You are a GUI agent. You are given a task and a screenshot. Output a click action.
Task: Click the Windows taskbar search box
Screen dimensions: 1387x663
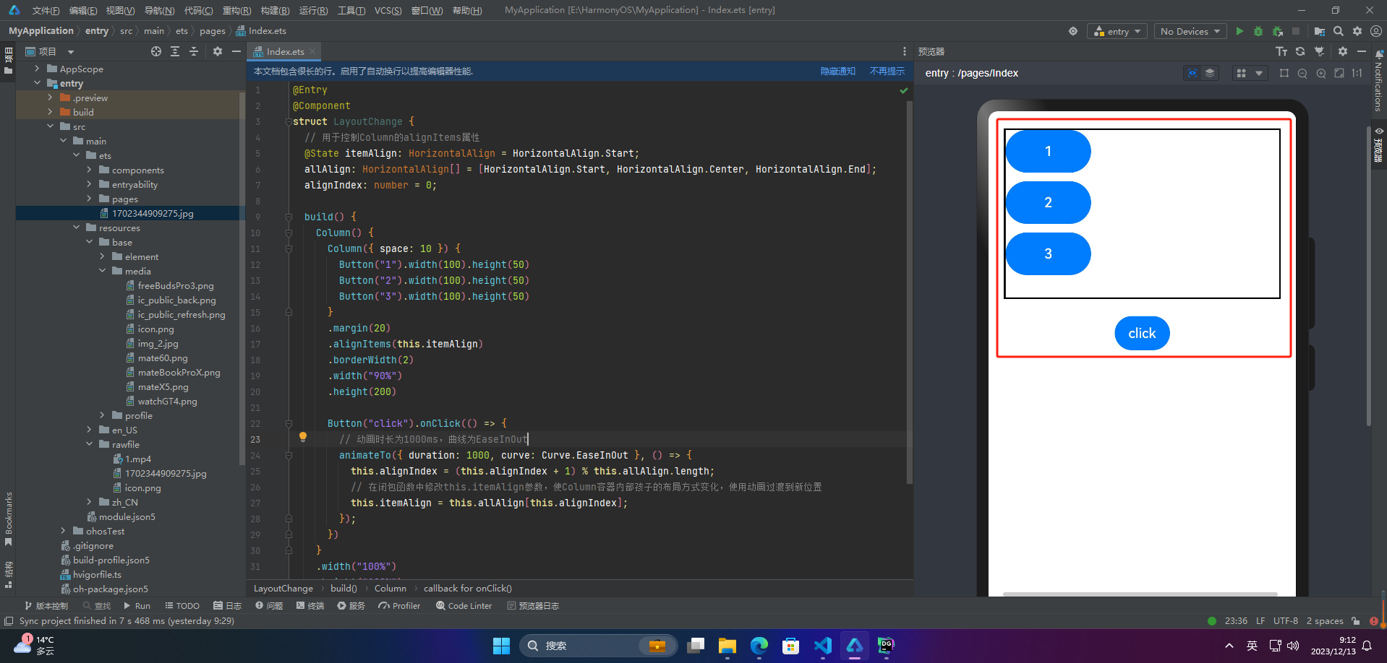pos(598,646)
